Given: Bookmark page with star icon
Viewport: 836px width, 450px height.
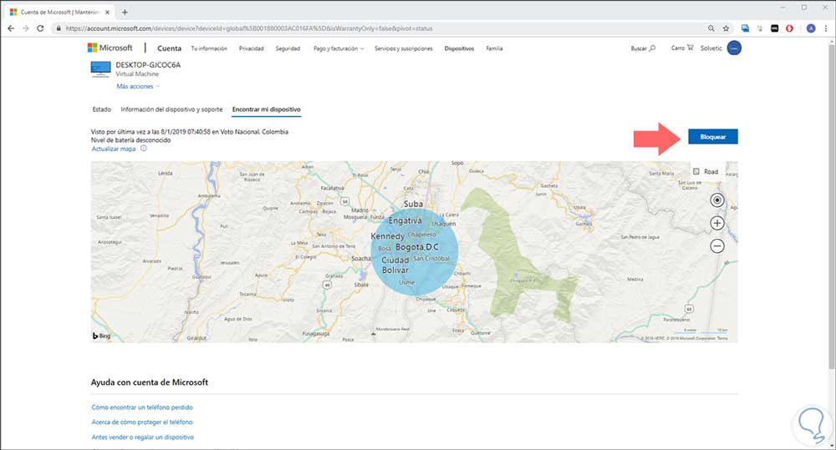Looking at the screenshot, I should 726,28.
